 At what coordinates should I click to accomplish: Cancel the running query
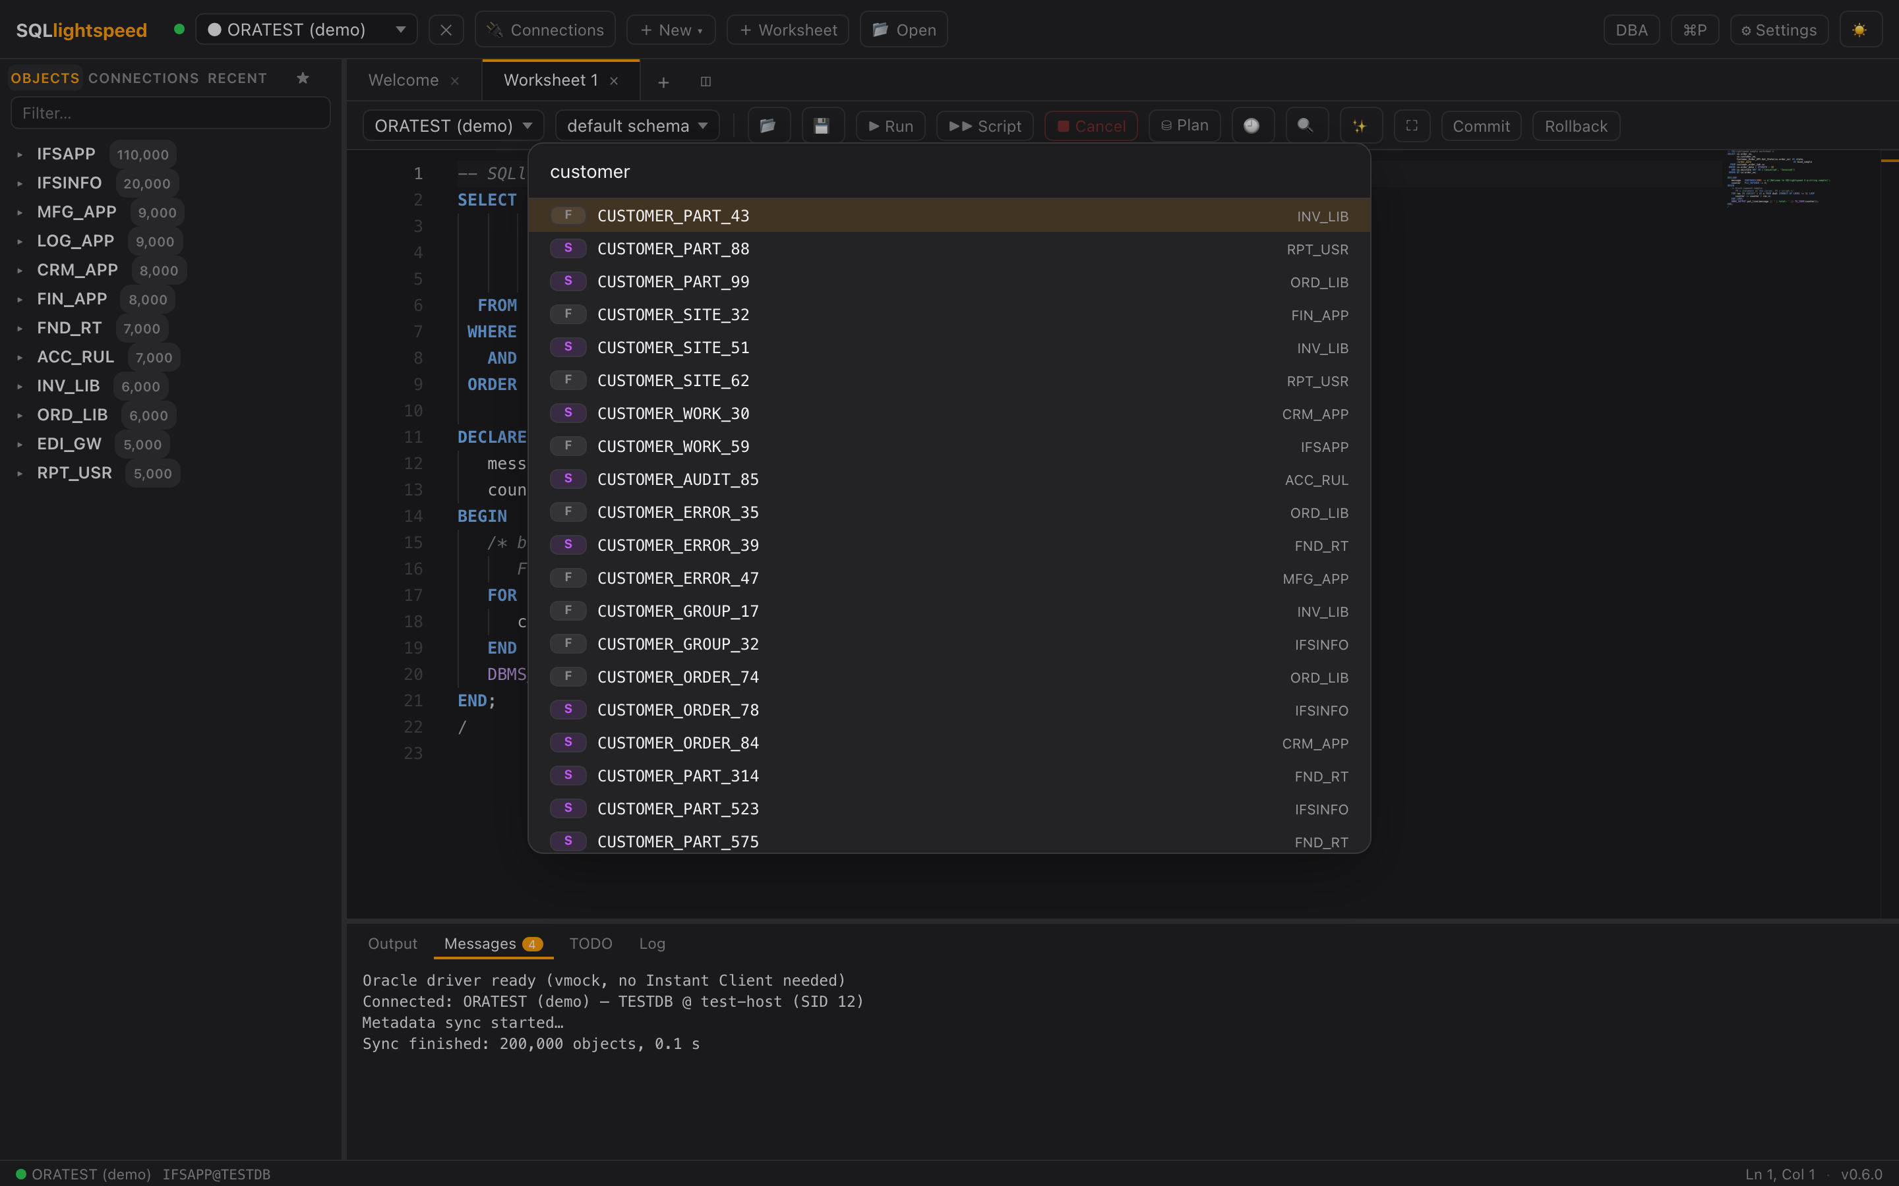(1091, 125)
